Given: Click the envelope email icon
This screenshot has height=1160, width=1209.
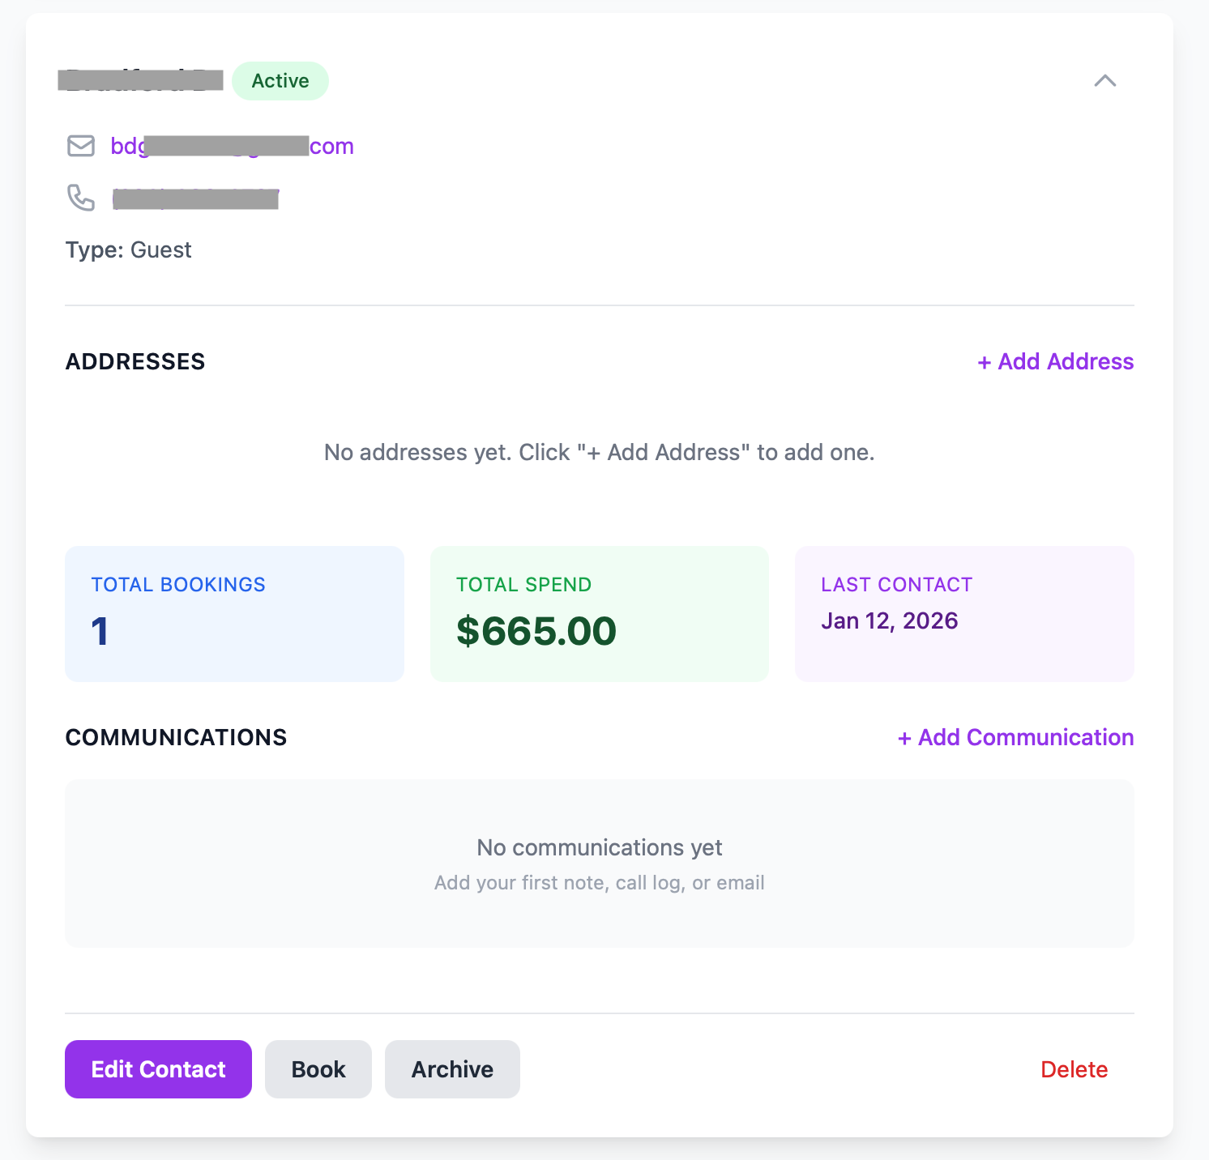Looking at the screenshot, I should pos(81,146).
